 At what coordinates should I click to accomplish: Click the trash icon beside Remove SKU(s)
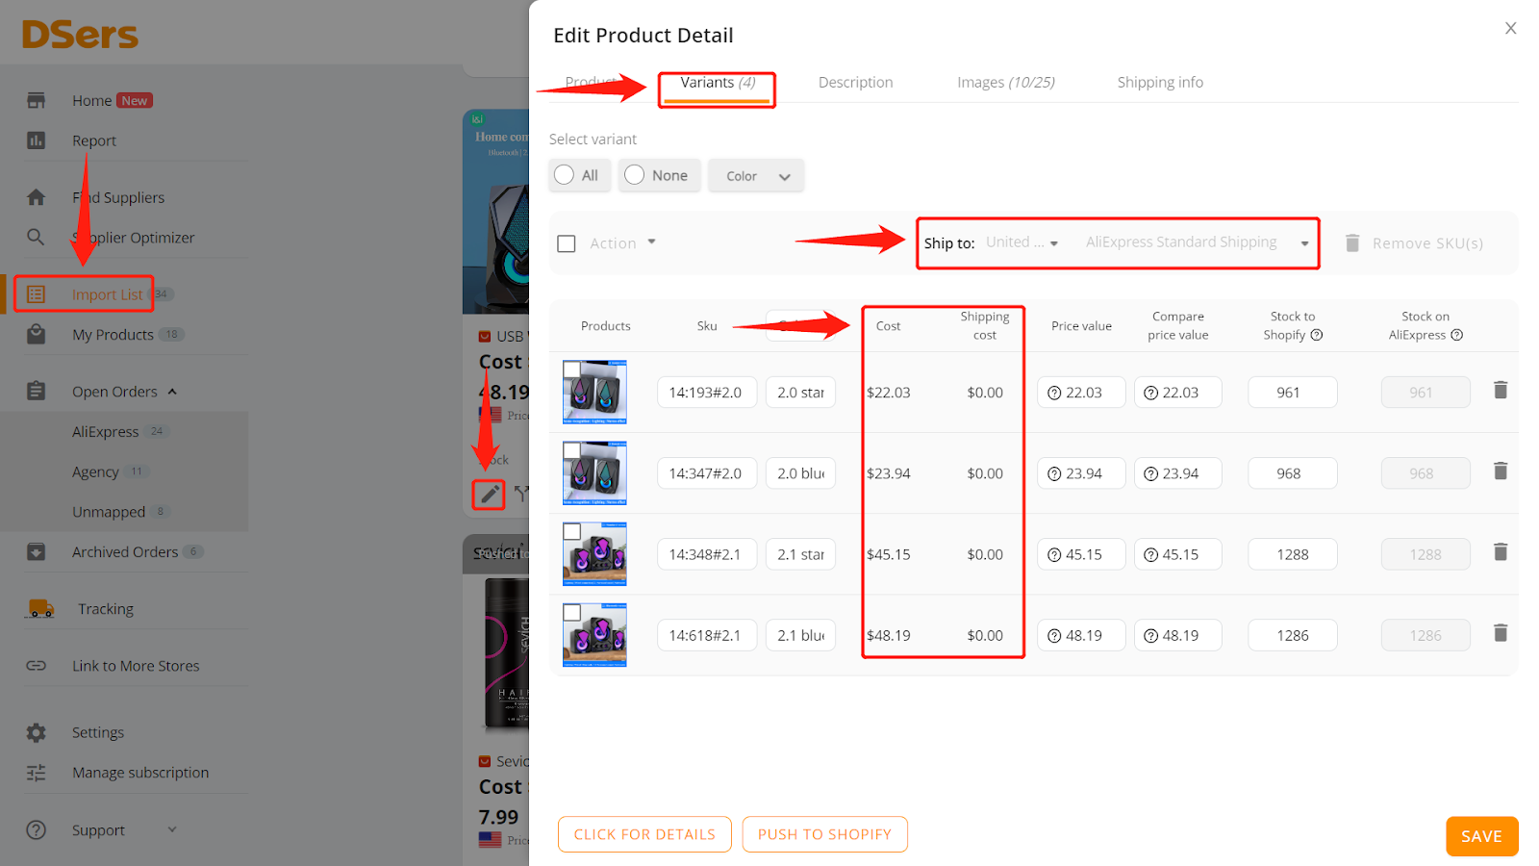point(1352,242)
